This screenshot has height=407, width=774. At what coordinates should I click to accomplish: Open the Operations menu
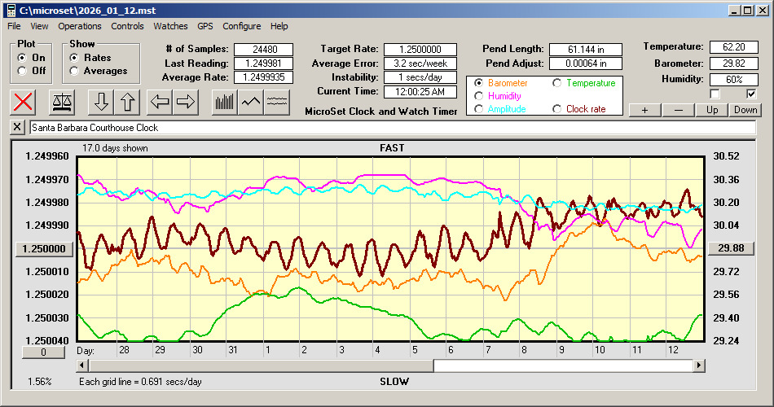tap(80, 26)
